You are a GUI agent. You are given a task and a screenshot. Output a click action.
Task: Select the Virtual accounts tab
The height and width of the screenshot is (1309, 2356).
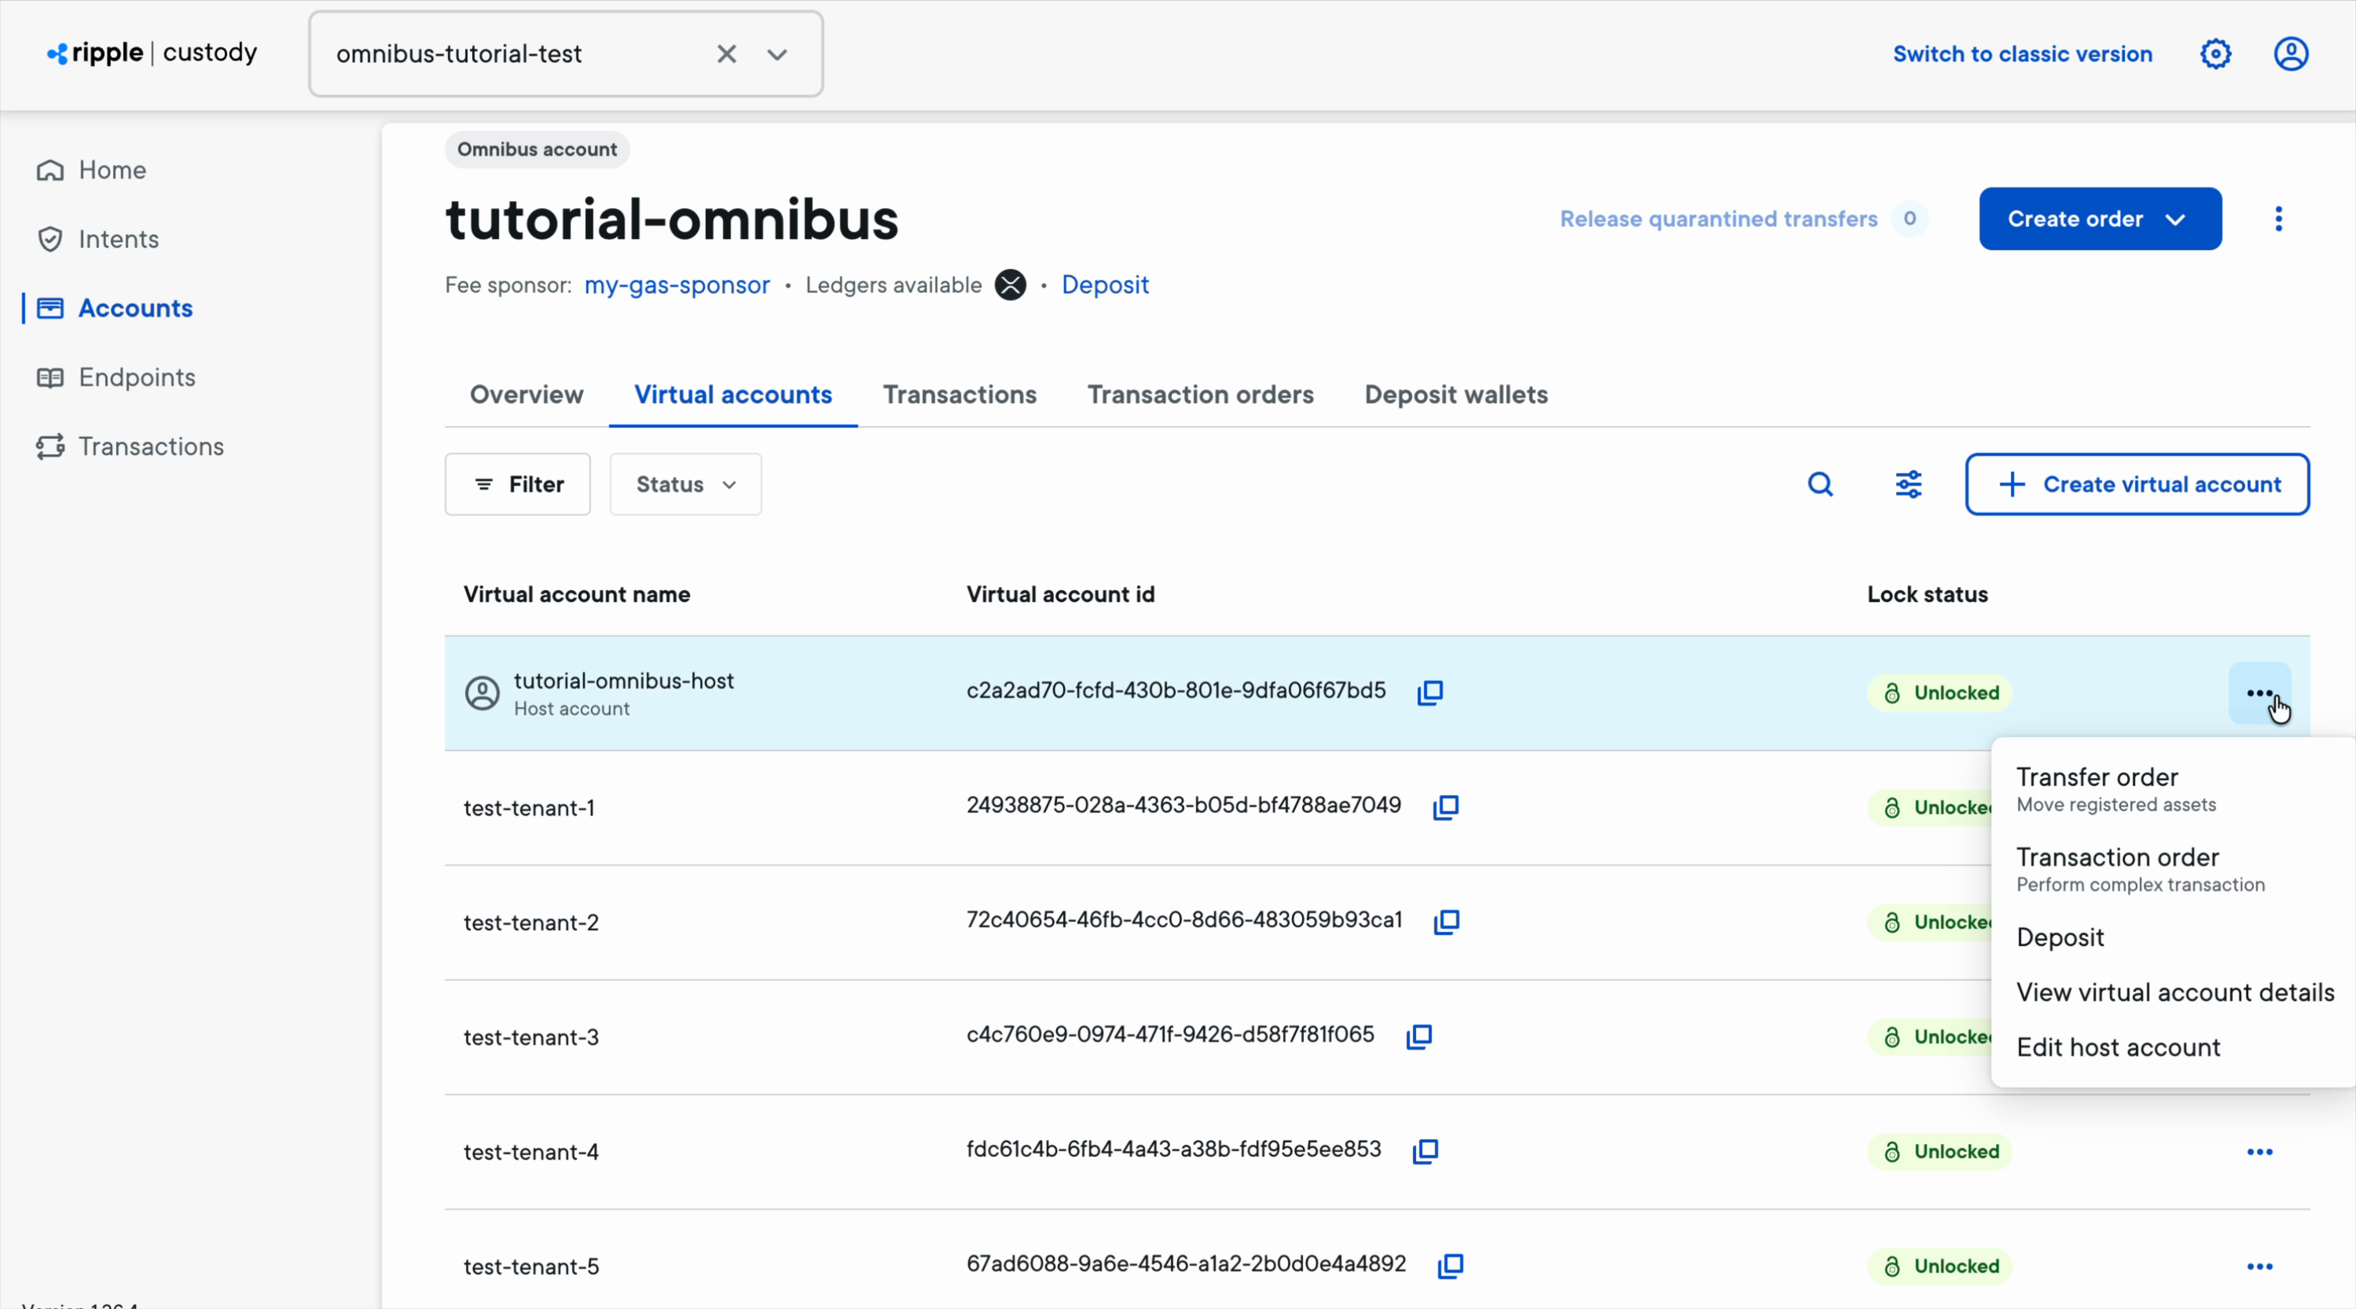tap(732, 394)
